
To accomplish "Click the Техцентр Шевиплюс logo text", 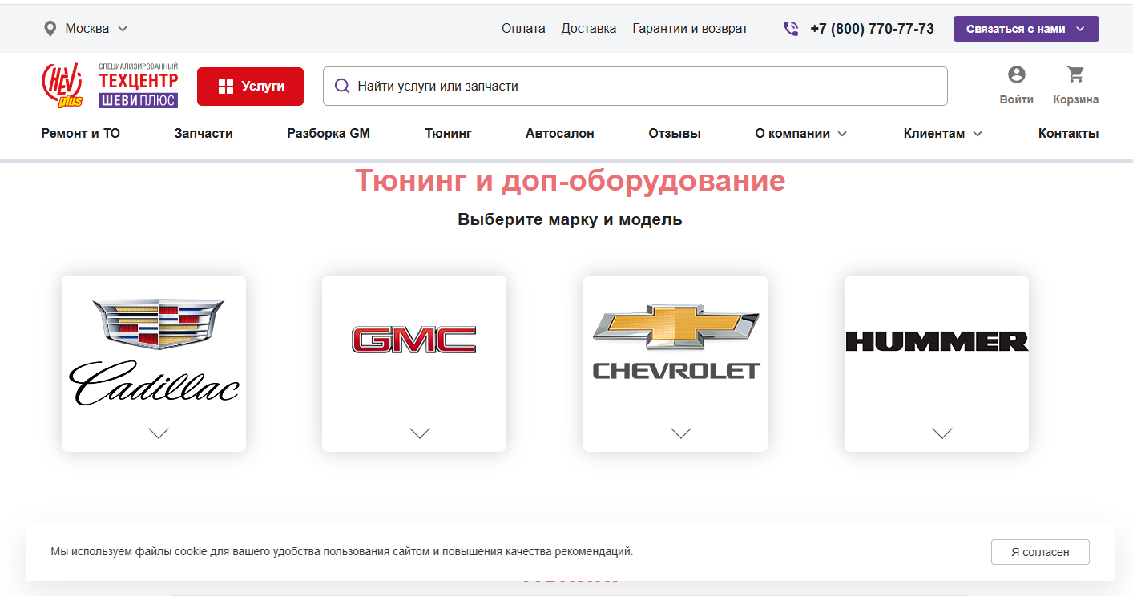I will (x=138, y=86).
